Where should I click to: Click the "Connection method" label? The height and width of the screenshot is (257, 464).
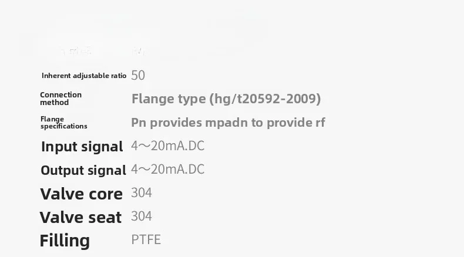point(61,99)
